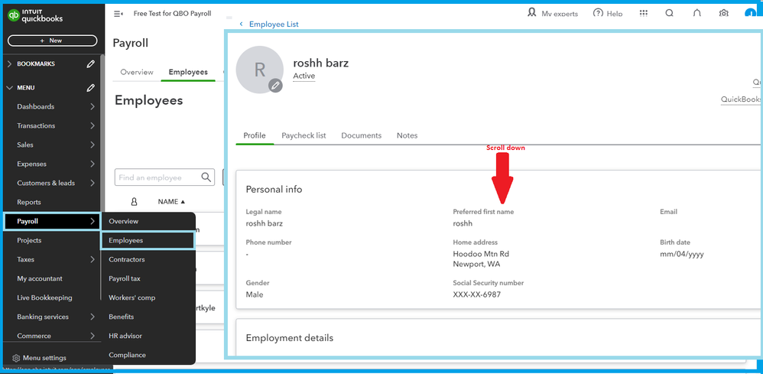Click the search magnifier in header
Image resolution: width=763 pixels, height=374 pixels.
[x=670, y=14]
